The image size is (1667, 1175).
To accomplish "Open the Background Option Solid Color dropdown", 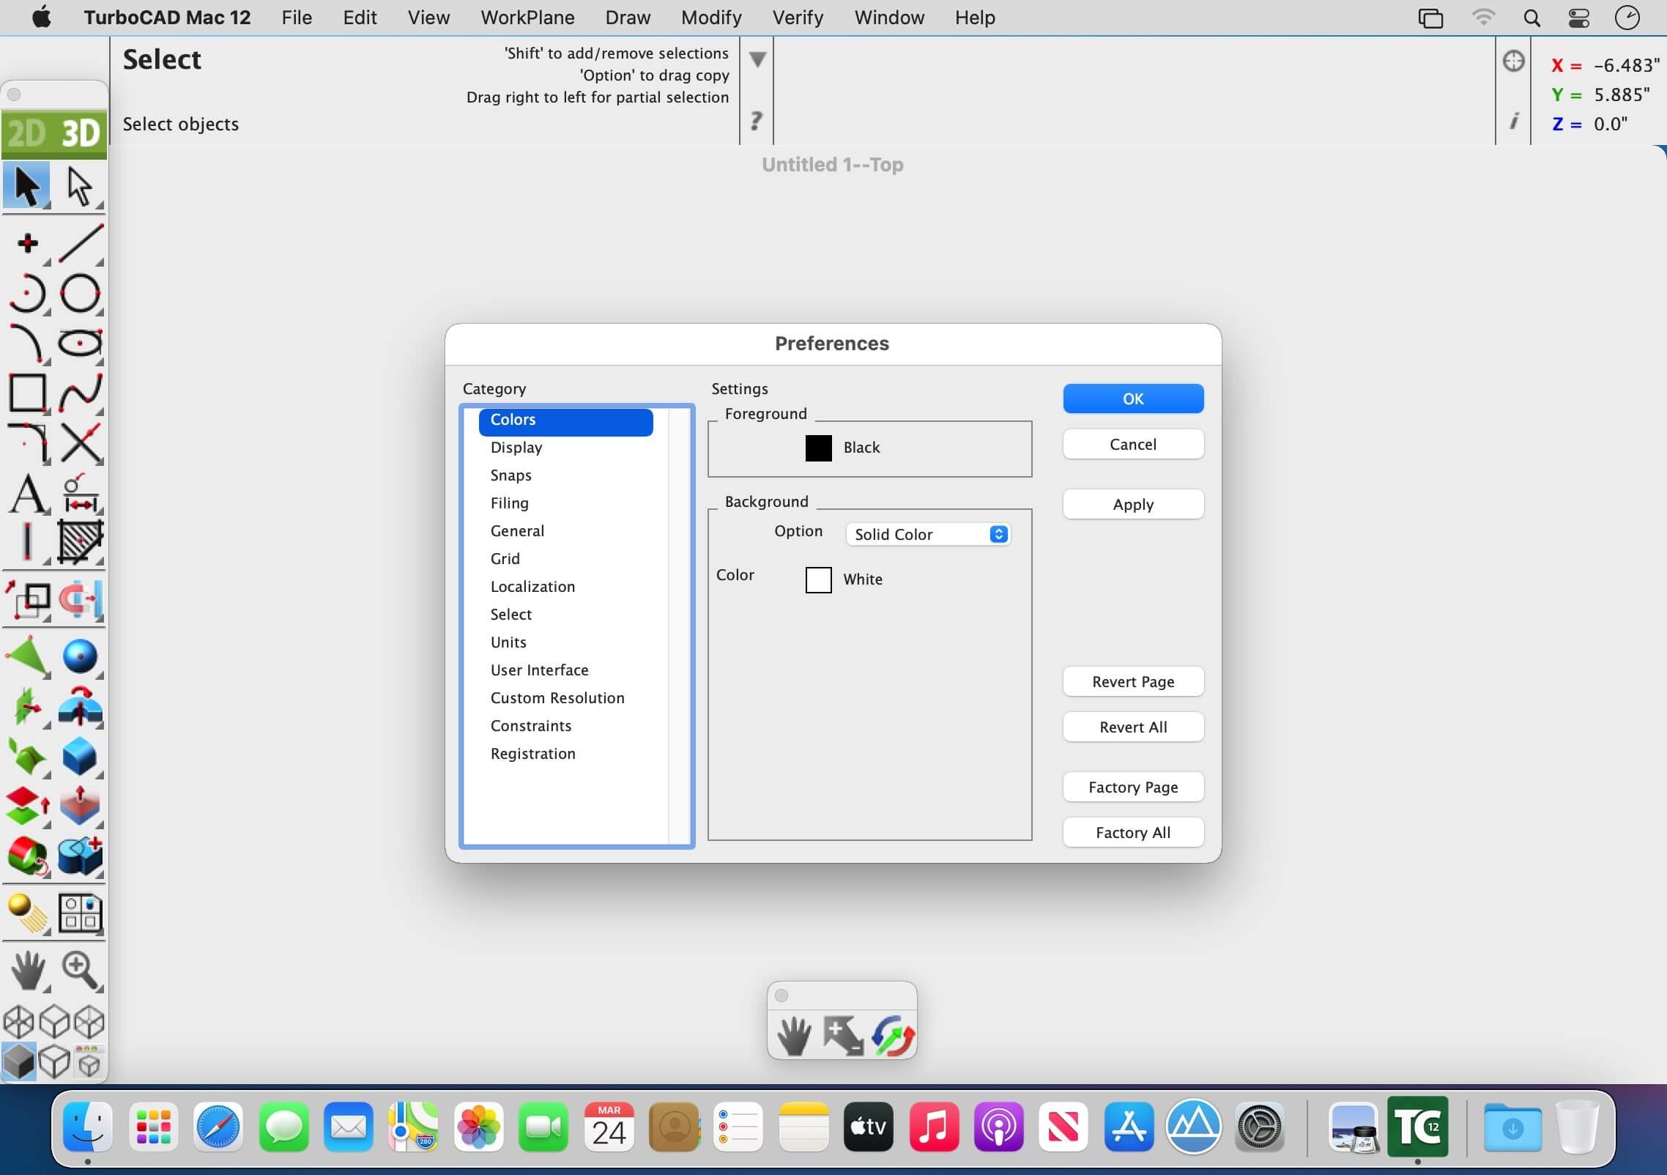I will pyautogui.click(x=928, y=534).
